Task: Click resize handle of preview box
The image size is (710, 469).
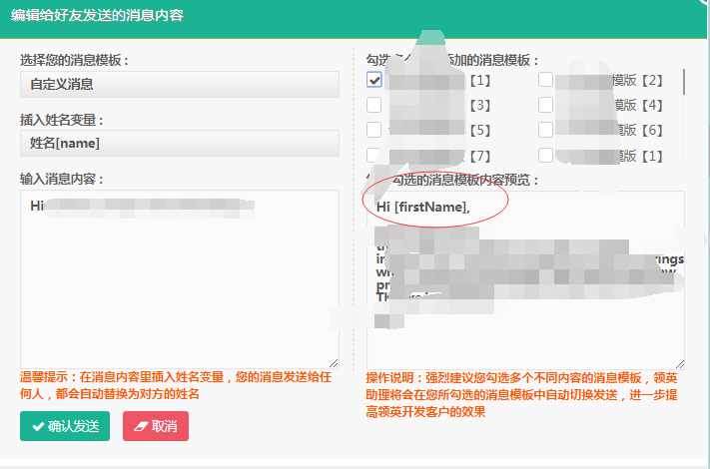Action: (x=680, y=363)
